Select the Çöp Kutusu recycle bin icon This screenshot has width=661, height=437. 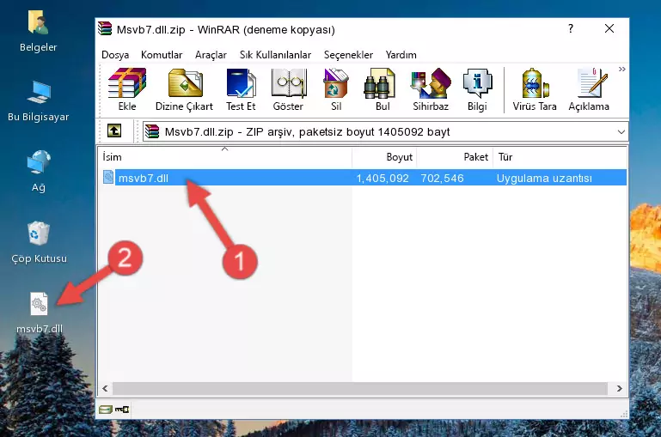point(39,242)
